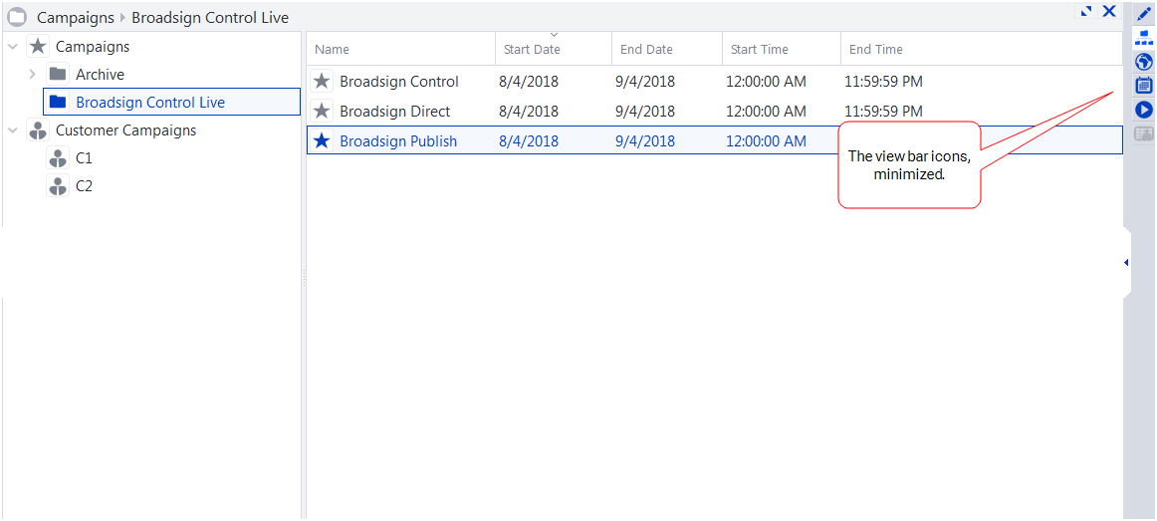Select the hierarchy tree view icon
The image size is (1157, 521).
click(1143, 39)
